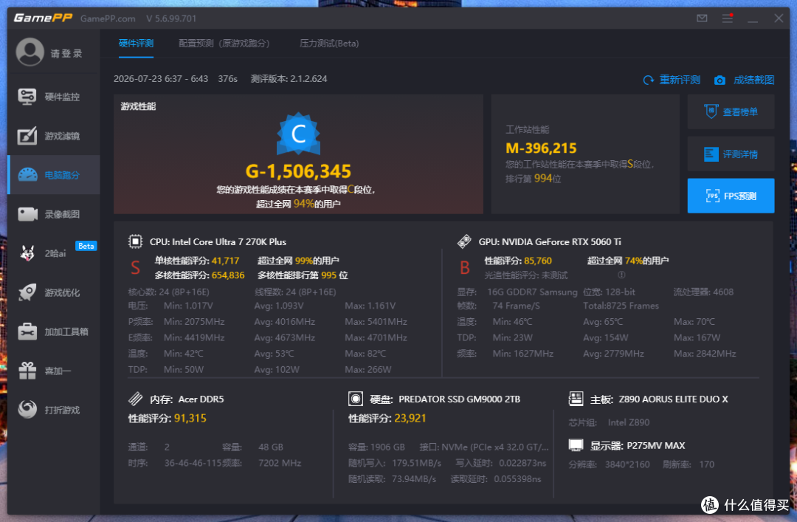
Task: Click workstation score M-396,215
Action: click(x=542, y=148)
